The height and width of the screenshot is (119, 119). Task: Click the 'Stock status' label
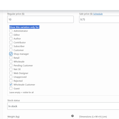click(x=14, y=101)
